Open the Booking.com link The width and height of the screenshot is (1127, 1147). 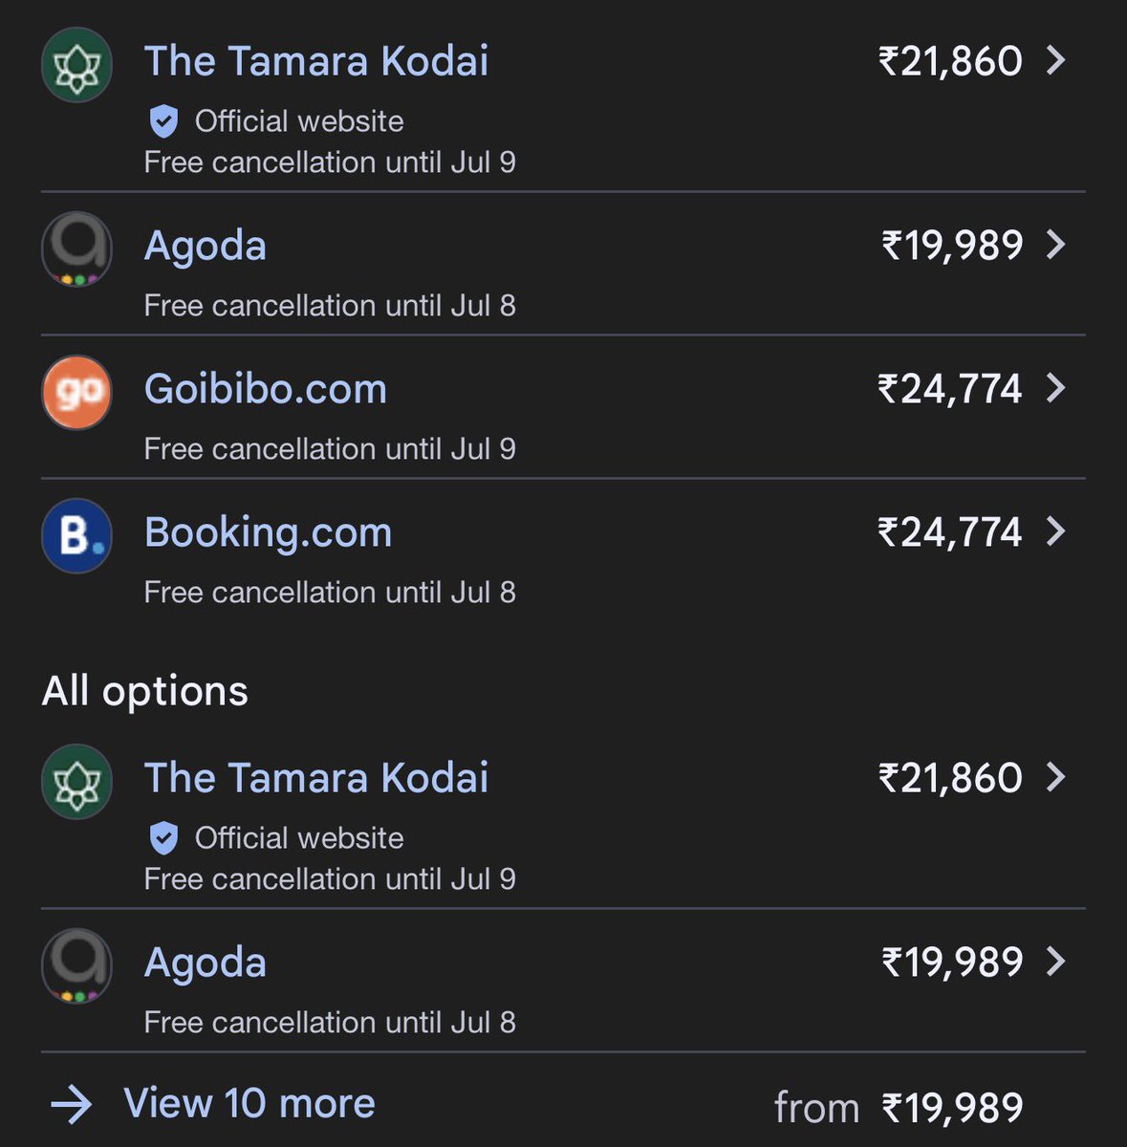pos(268,532)
